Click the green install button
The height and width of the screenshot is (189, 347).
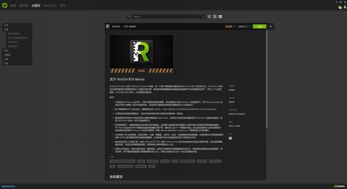[x=260, y=26]
